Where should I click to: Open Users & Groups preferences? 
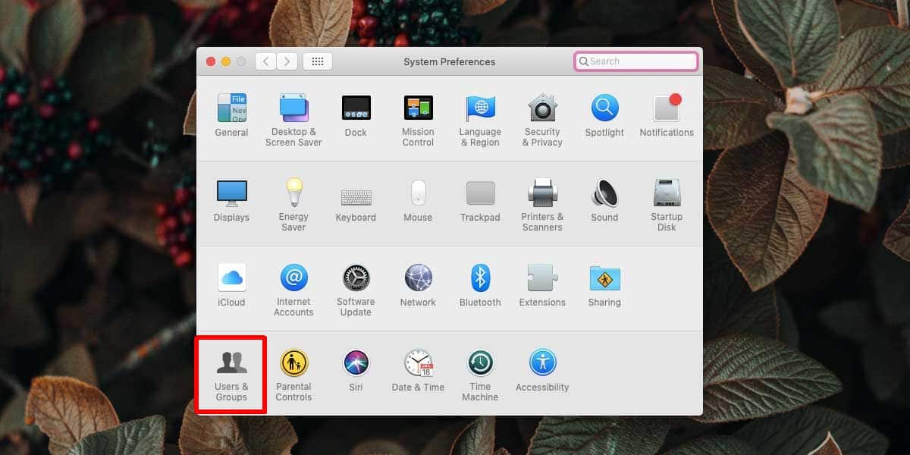pos(231,364)
